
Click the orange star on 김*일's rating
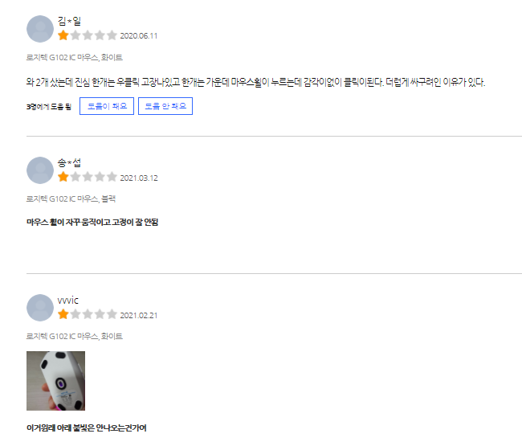(63, 35)
